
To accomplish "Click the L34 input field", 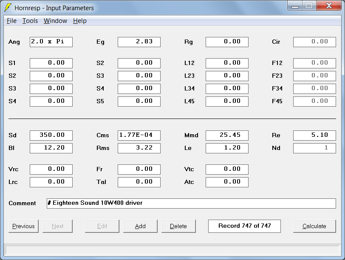I will point(227,89).
